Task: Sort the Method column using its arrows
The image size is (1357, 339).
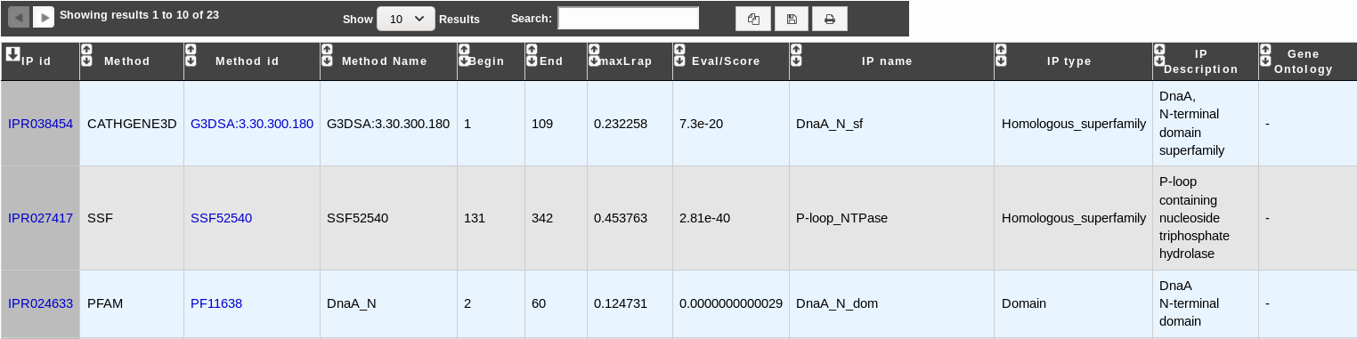Action: 86,55
